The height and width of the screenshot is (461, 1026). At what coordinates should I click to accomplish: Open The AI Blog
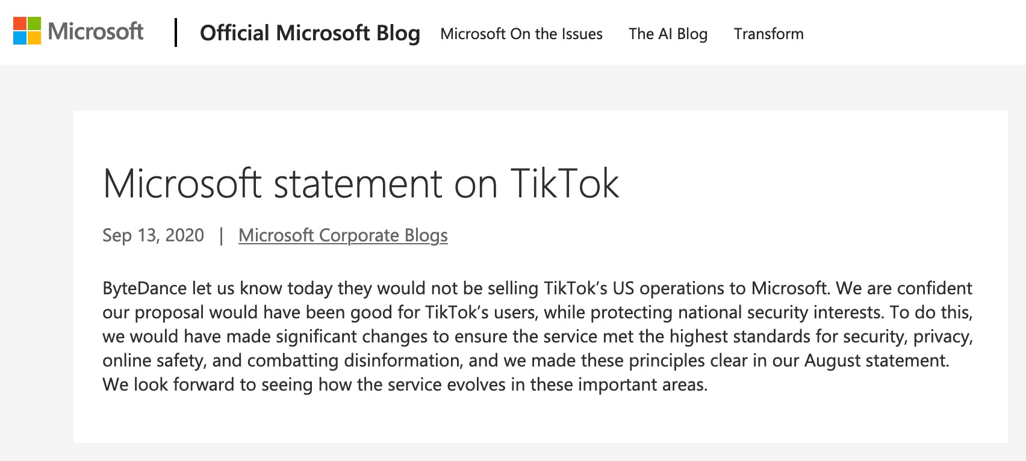(x=668, y=34)
